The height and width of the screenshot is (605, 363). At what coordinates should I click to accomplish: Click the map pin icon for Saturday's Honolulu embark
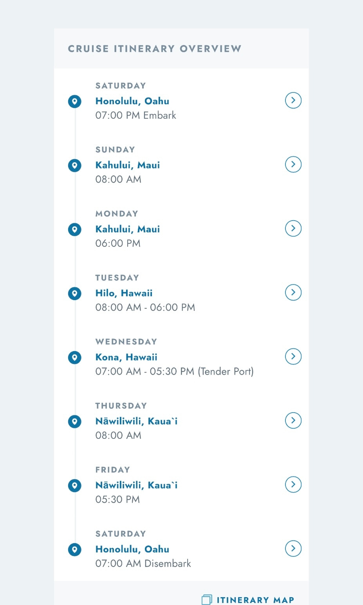pos(74,101)
